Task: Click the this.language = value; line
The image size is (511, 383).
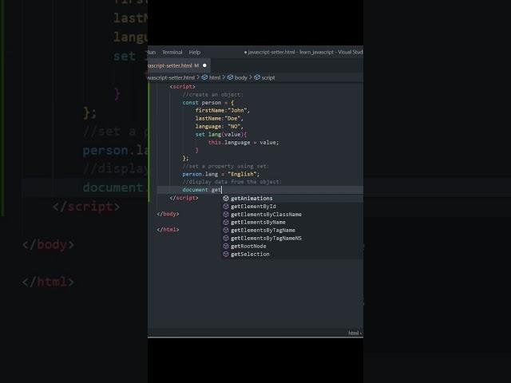Action: (x=244, y=142)
